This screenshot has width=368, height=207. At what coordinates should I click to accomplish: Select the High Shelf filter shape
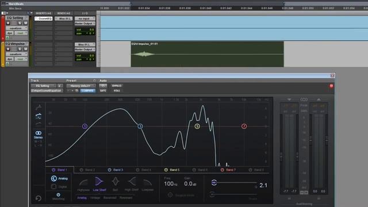coord(132,182)
